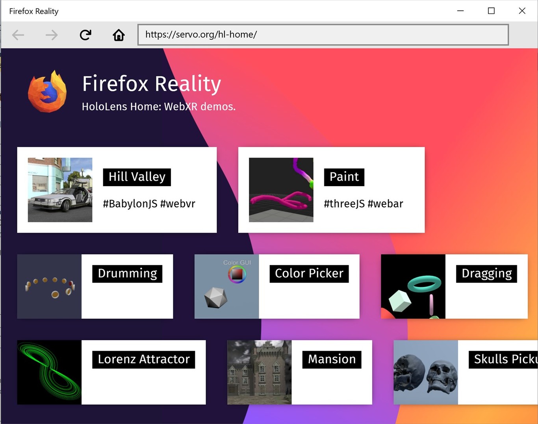Open the Drumming demo card
Screen dimensions: 538x424
click(x=127, y=273)
